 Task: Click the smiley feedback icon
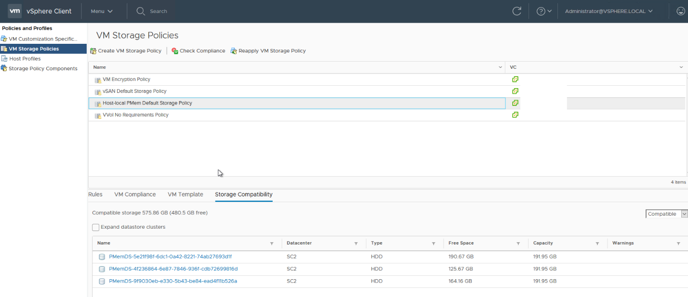tap(680, 11)
